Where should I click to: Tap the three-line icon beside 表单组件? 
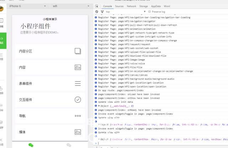[x=78, y=83]
